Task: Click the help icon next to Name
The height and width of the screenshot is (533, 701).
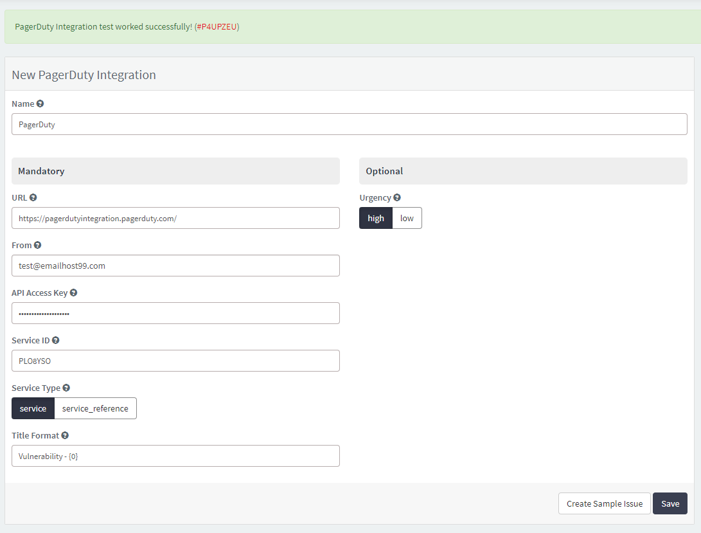Action: tap(40, 104)
